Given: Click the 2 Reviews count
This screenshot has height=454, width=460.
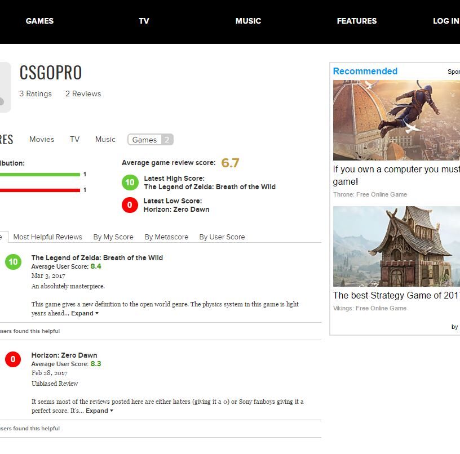Looking at the screenshot, I should tap(83, 94).
